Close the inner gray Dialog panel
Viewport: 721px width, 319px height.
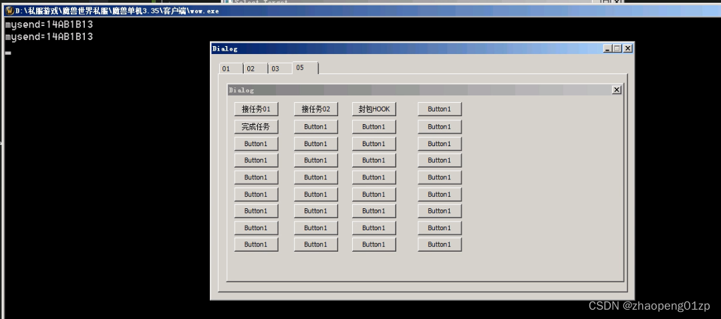click(x=617, y=90)
